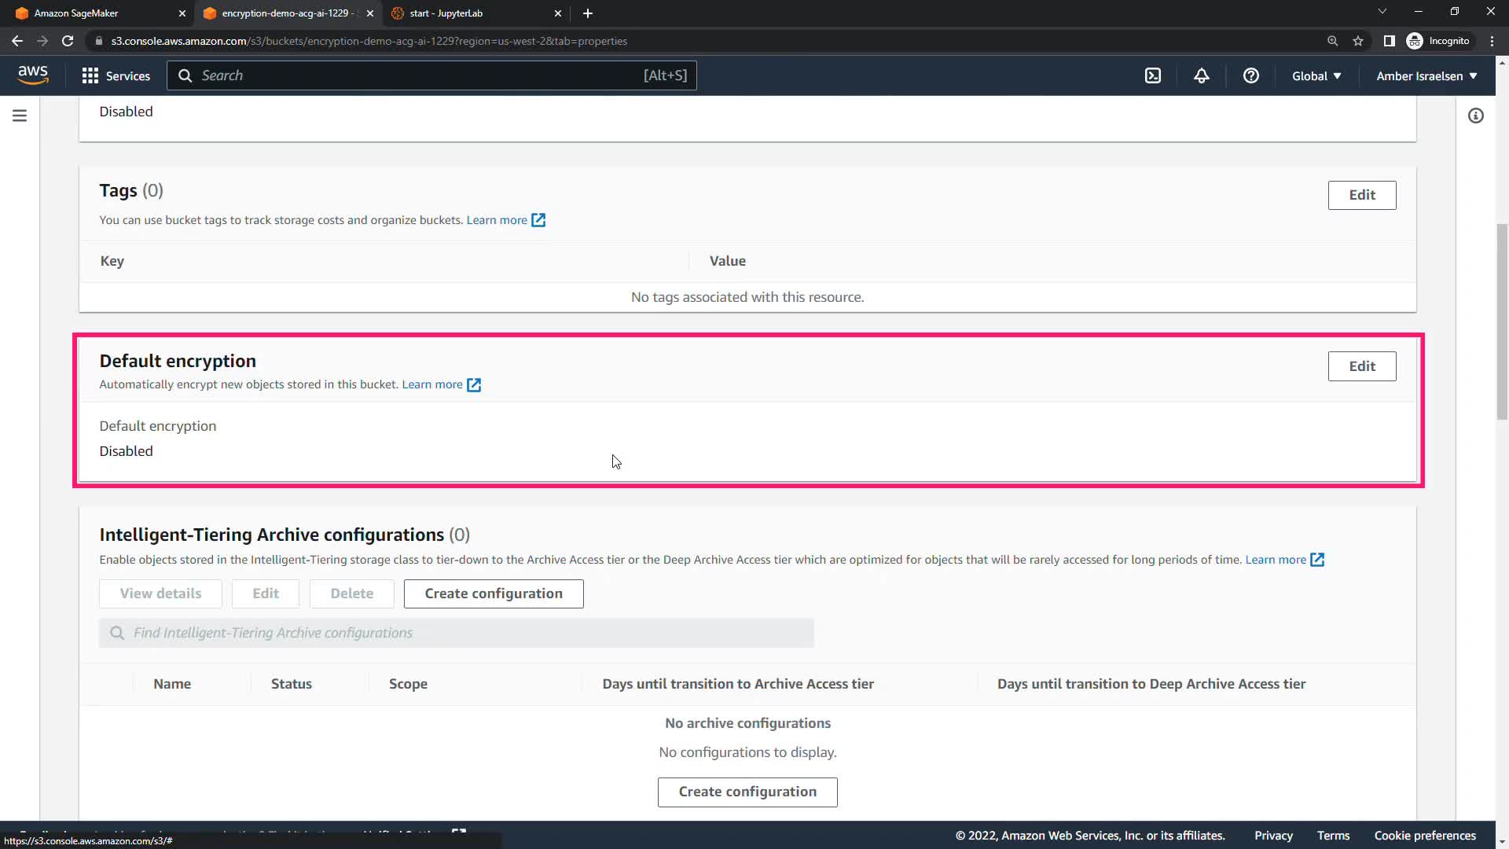Reload the page in browser
The width and height of the screenshot is (1509, 849).
click(68, 41)
